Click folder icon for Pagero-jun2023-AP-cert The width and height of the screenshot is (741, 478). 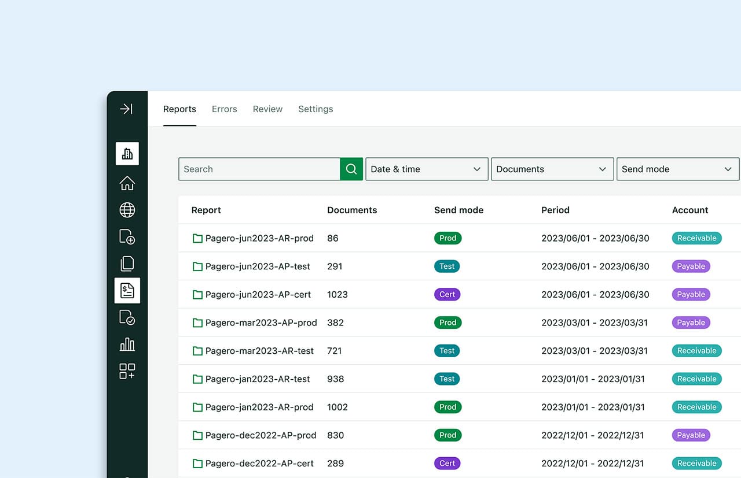(197, 295)
